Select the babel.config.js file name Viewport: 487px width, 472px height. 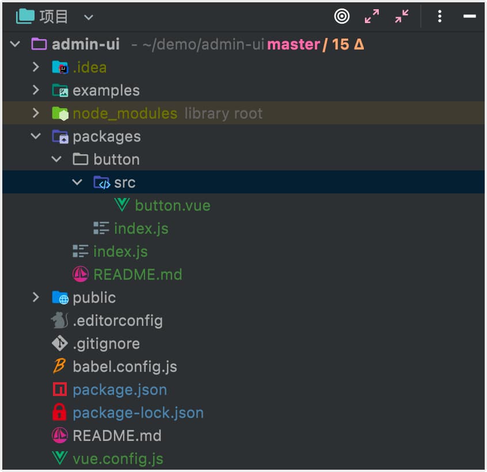(125, 367)
